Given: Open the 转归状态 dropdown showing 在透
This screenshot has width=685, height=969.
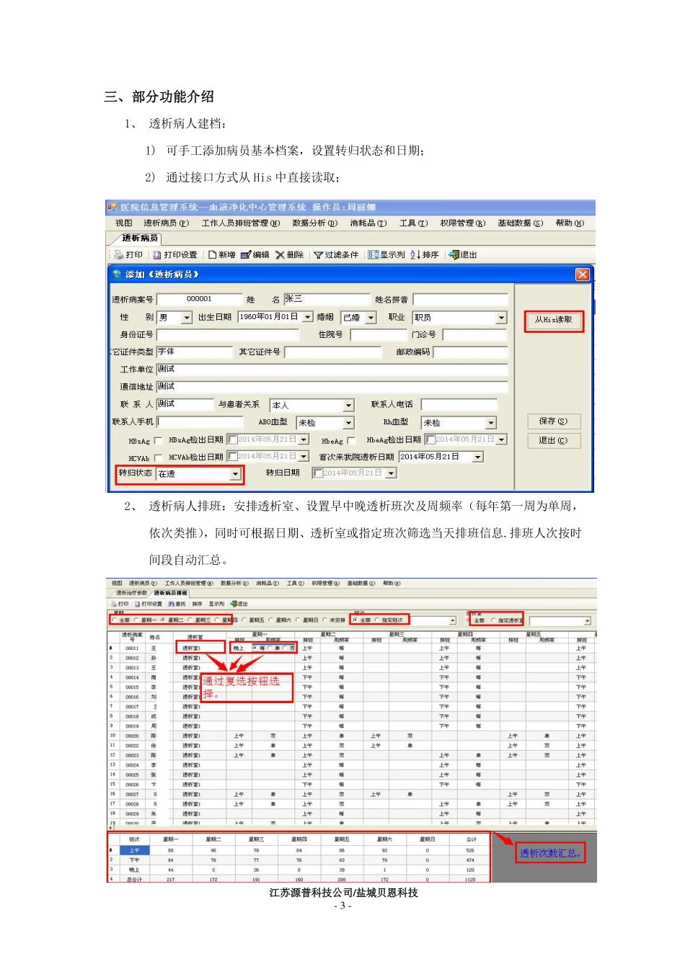Looking at the screenshot, I should (235, 474).
